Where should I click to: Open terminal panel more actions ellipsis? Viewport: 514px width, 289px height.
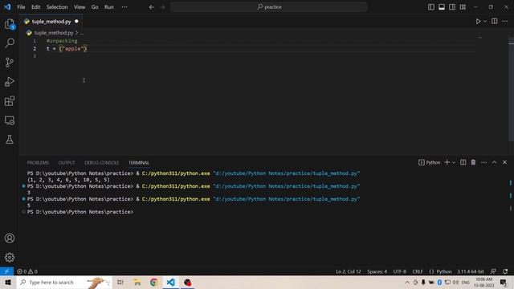click(483, 162)
